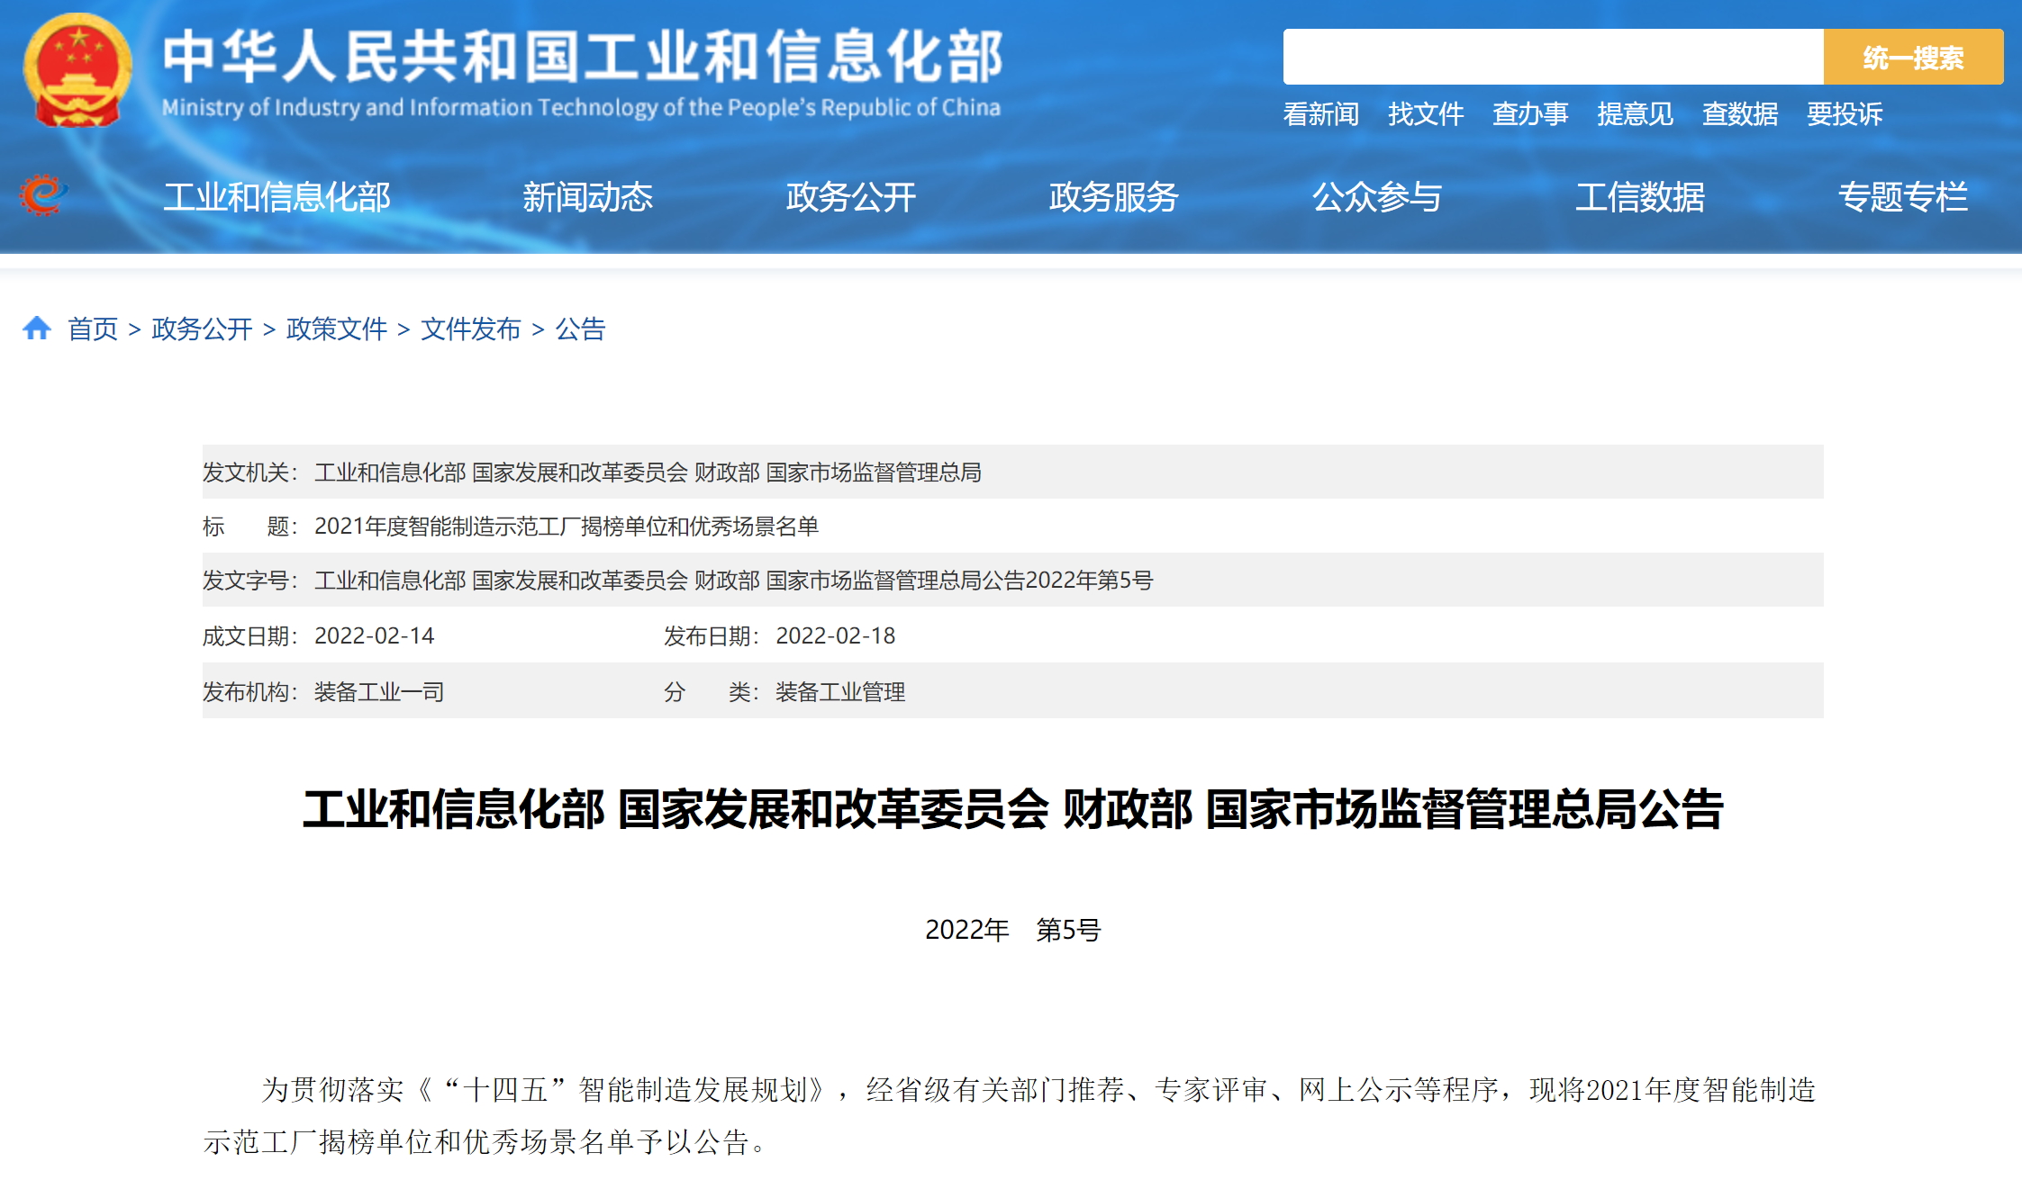Click the body paragraph starting 为贯彻落实
The width and height of the screenshot is (2022, 1189).
pos(1010,1115)
